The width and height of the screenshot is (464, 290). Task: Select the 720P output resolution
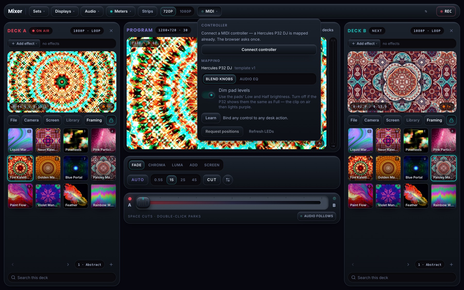pyautogui.click(x=168, y=11)
